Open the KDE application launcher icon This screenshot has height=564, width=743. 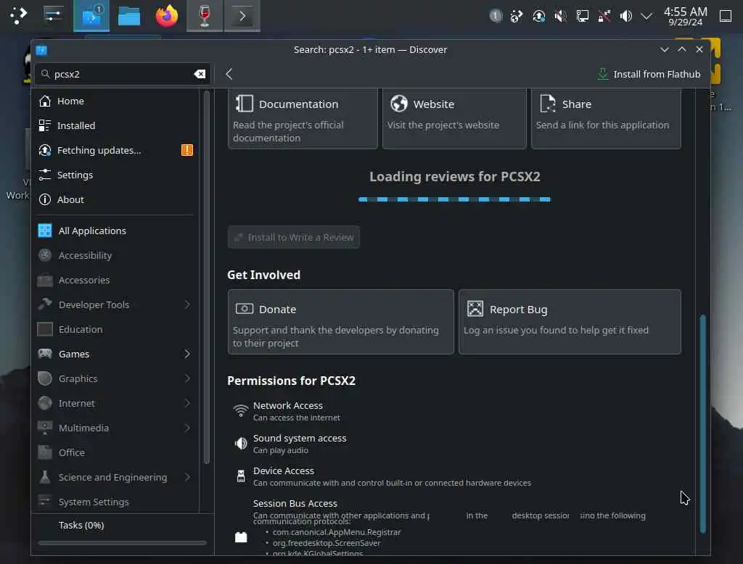click(18, 16)
